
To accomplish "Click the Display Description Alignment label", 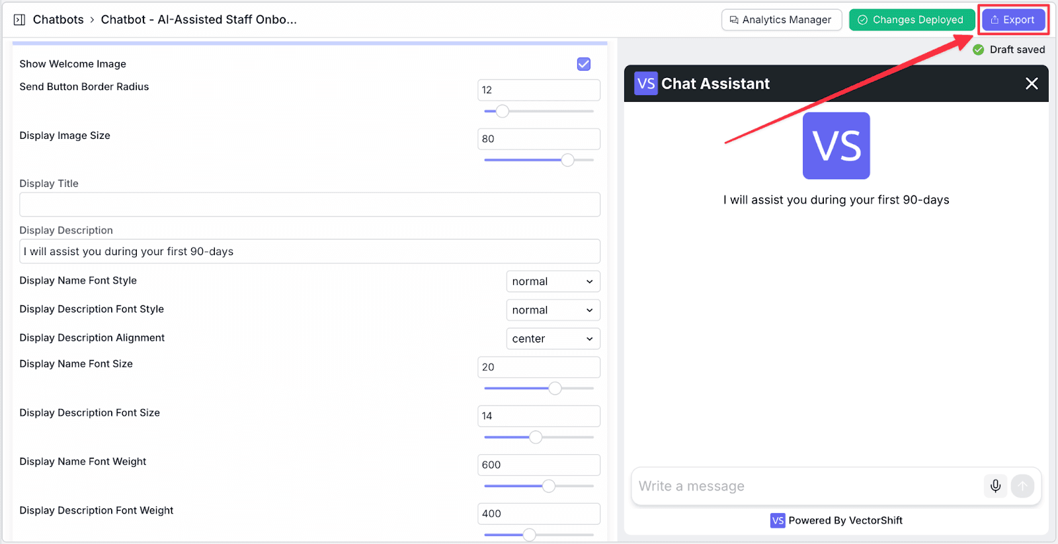I will (x=92, y=338).
